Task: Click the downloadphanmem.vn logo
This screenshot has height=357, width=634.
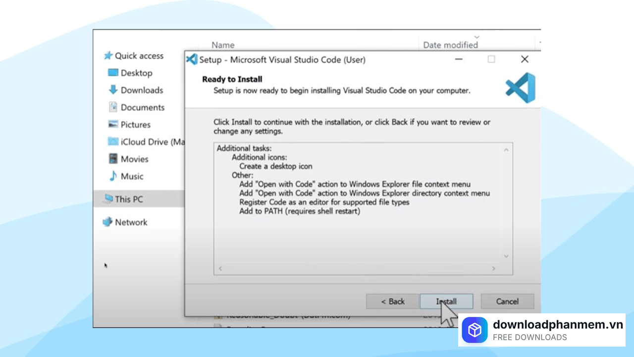Action: (475, 330)
